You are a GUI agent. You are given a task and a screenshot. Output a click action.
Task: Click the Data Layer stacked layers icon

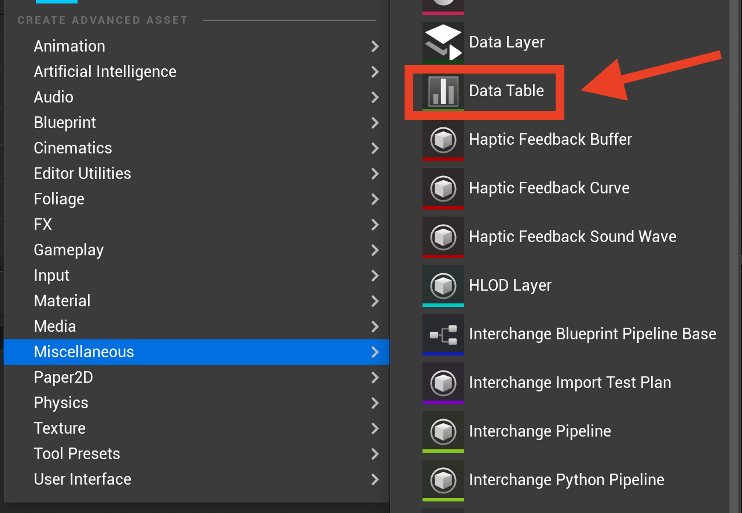(443, 42)
